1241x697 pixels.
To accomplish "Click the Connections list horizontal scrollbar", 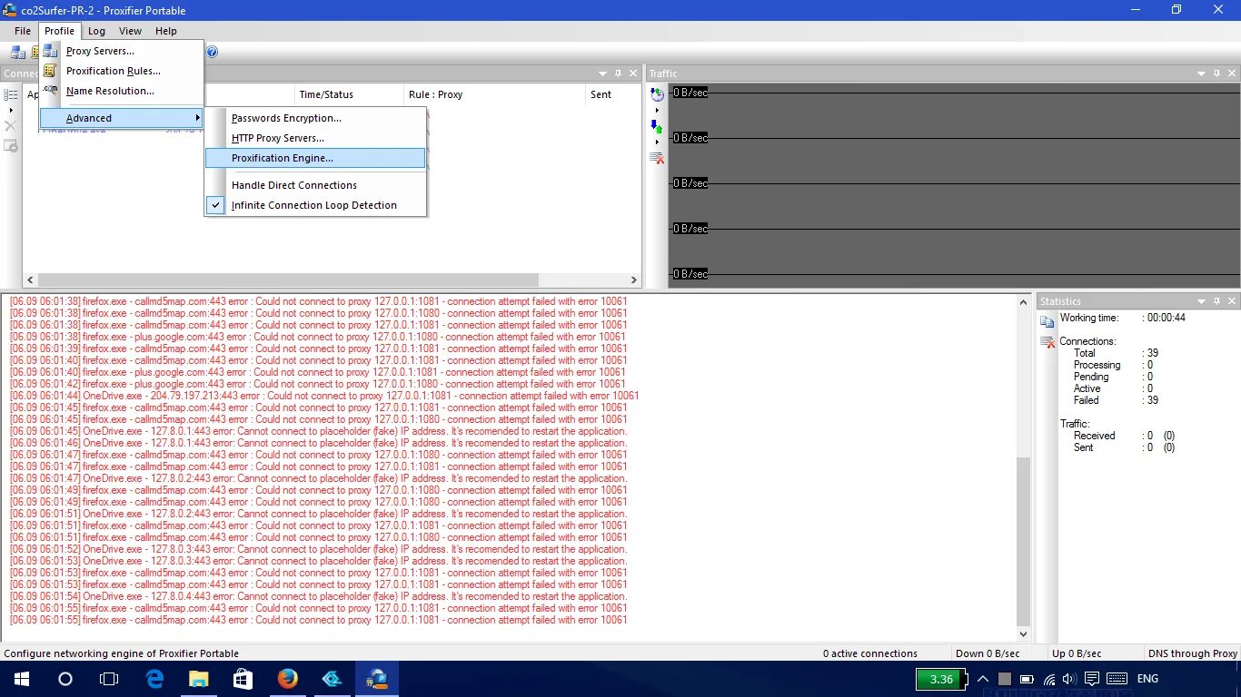I will click(x=288, y=280).
